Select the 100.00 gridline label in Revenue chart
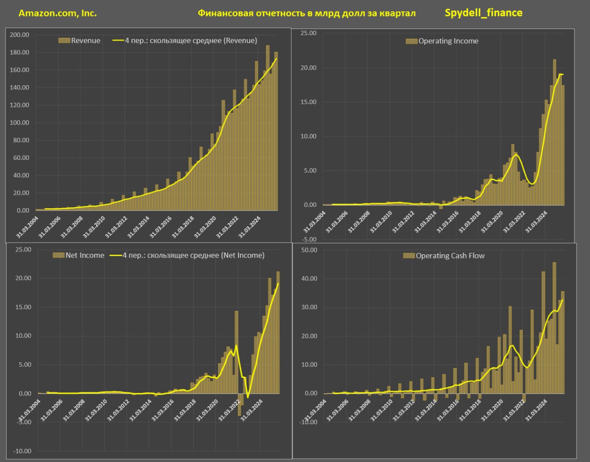Screen dimensions: 590x462 point(20,123)
